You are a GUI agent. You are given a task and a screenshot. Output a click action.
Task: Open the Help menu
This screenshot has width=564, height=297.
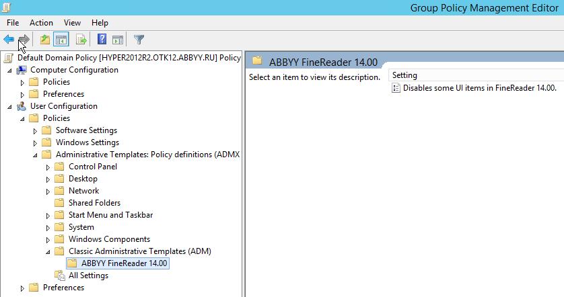[100, 23]
